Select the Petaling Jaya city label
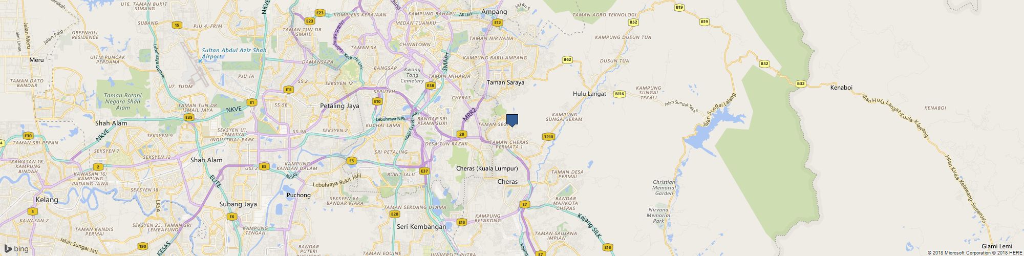Viewport: 1024px width, 256px height. pyautogui.click(x=339, y=106)
